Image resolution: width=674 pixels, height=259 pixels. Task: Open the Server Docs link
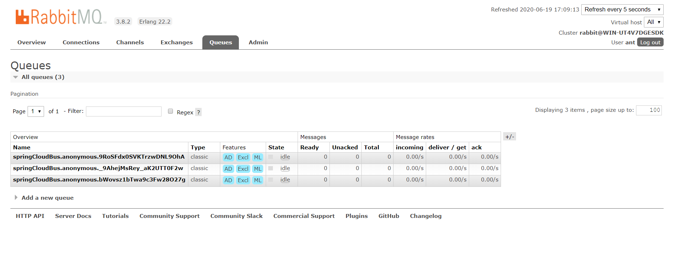tap(73, 216)
